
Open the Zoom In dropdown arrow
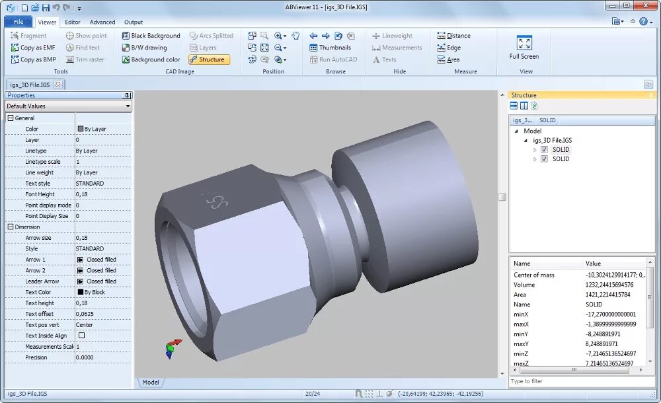click(285, 36)
